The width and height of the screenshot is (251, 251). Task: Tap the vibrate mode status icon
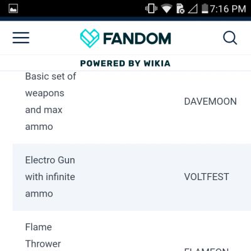pos(151,9)
